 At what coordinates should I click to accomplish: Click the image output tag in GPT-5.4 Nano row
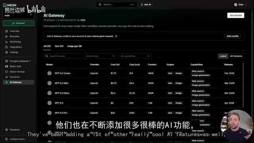tap(179, 93)
